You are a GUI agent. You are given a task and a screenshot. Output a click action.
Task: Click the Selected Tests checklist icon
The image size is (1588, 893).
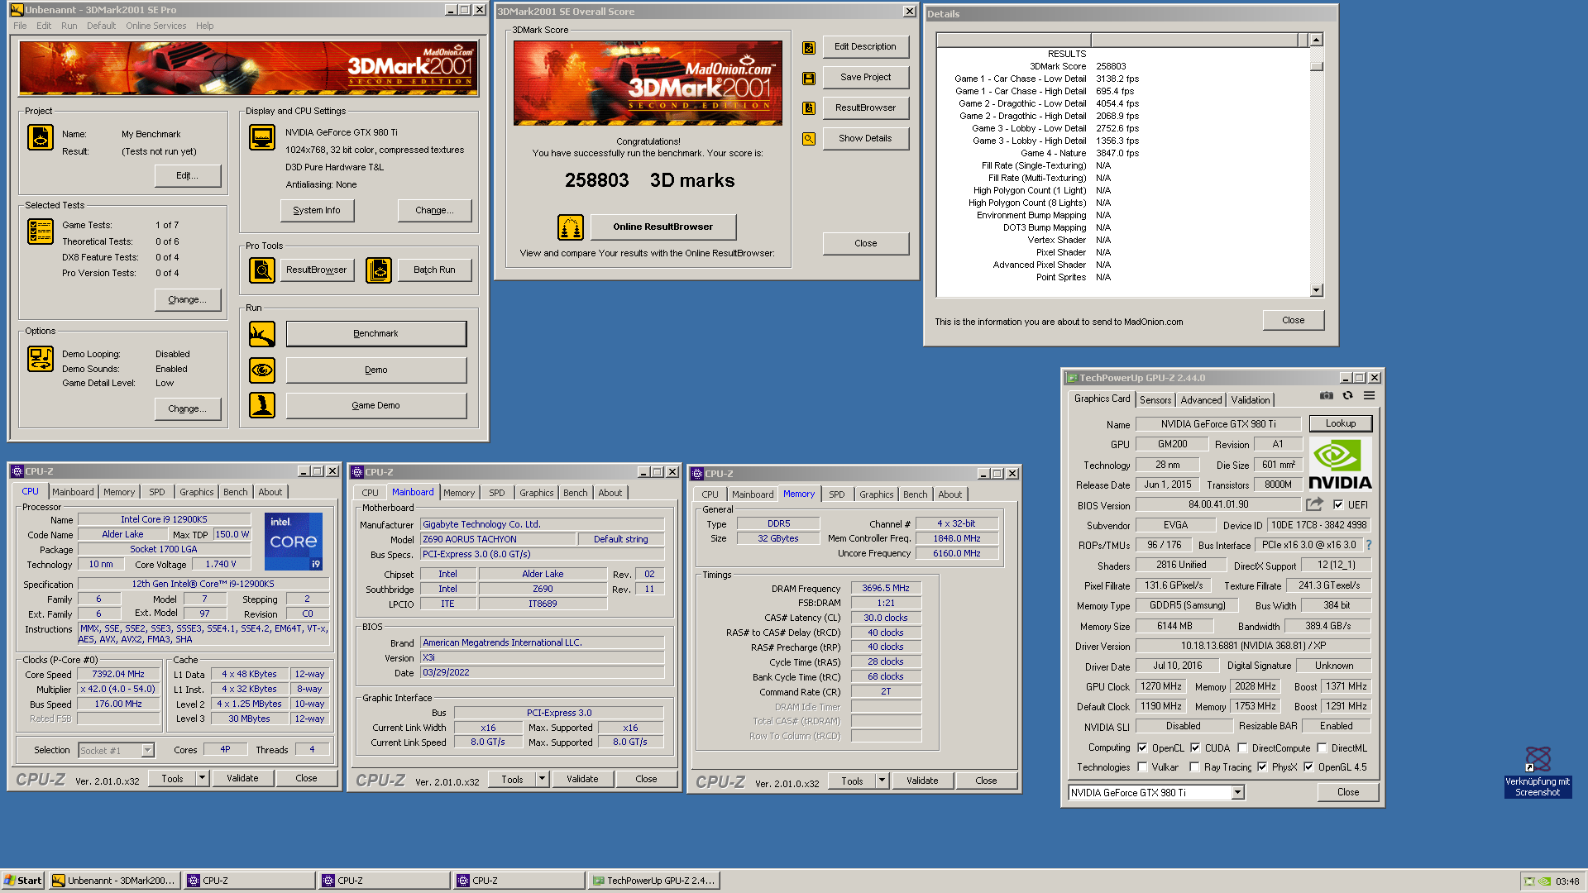click(41, 232)
